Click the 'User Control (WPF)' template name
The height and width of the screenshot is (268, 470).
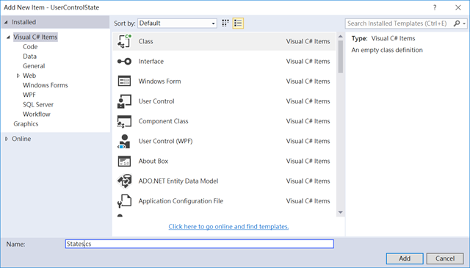point(165,141)
